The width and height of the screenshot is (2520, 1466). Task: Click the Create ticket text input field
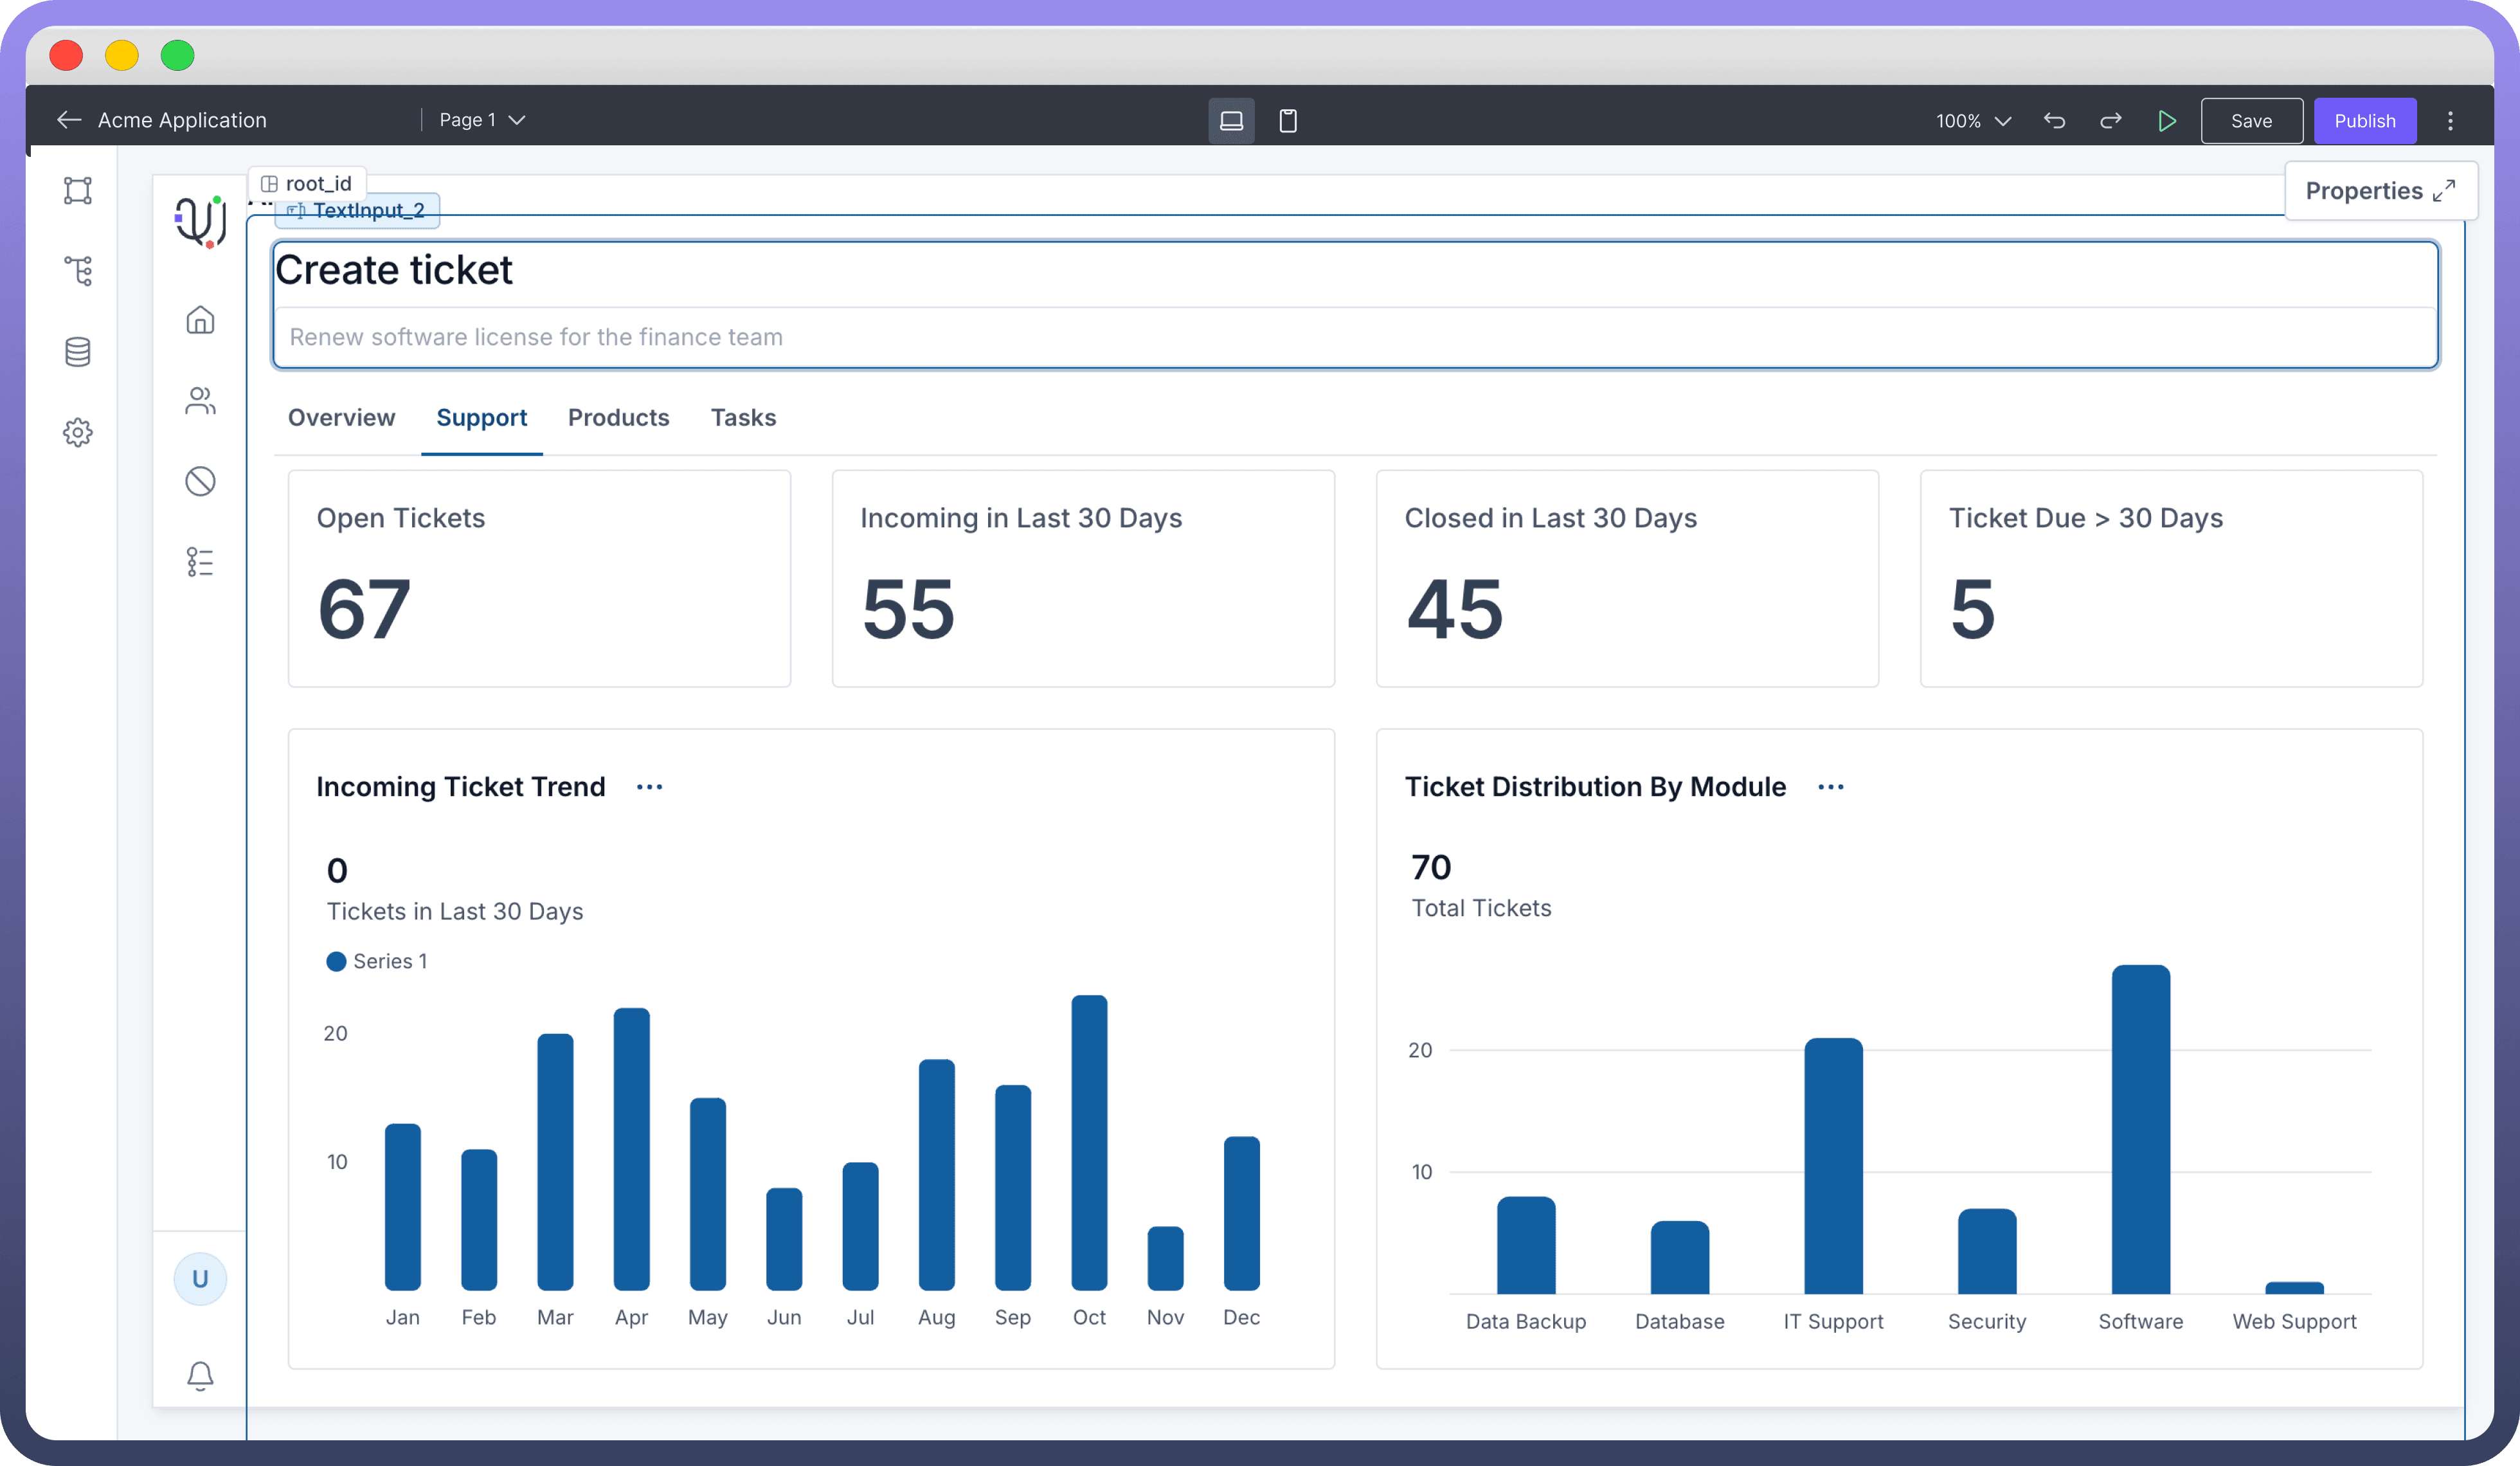(x=1354, y=337)
